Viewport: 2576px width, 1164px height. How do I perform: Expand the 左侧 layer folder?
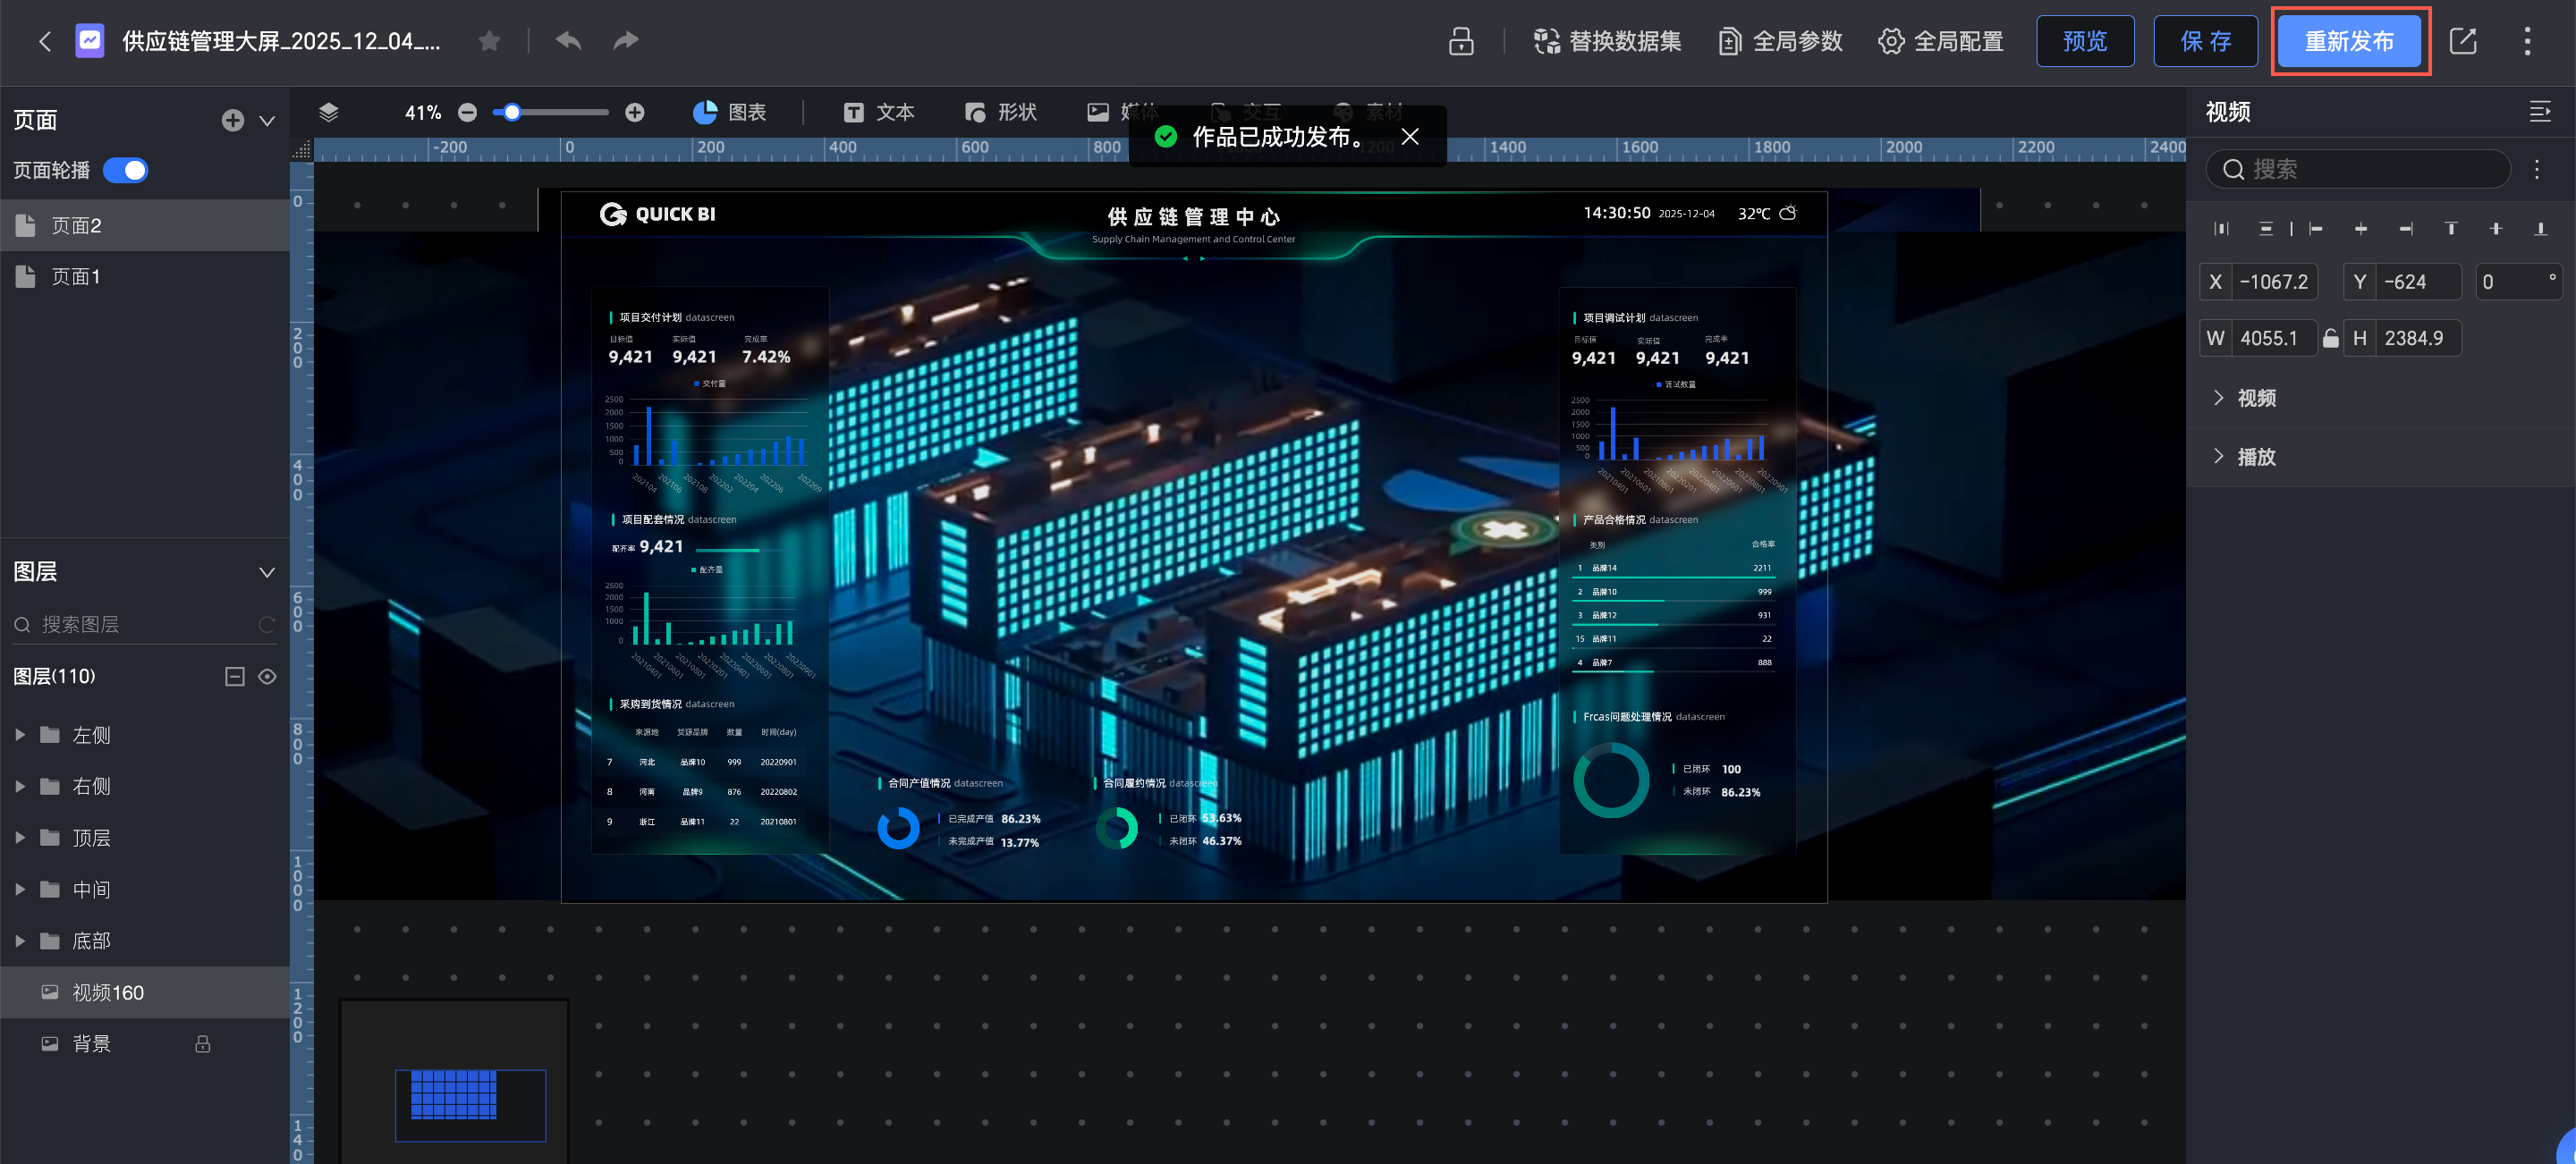20,736
